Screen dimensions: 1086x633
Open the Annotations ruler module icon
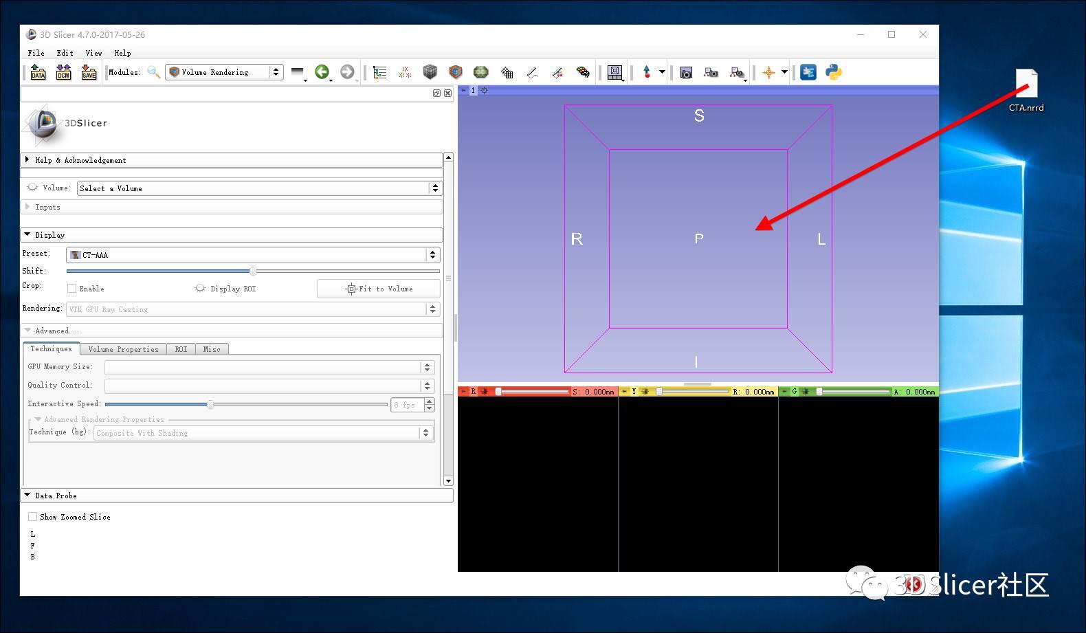(532, 72)
